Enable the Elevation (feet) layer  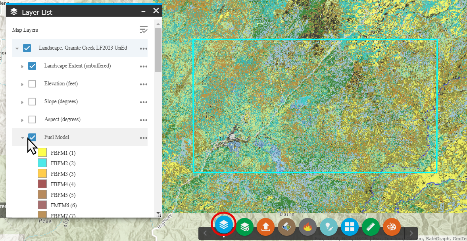coord(32,83)
